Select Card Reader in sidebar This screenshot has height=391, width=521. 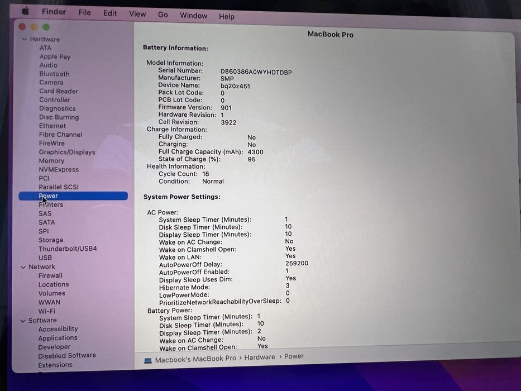click(x=59, y=91)
